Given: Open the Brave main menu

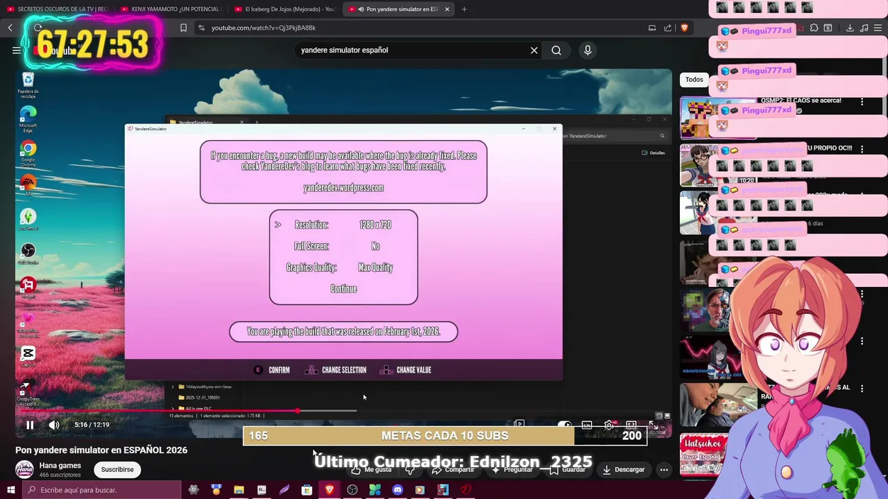Looking at the screenshot, I should (879, 28).
